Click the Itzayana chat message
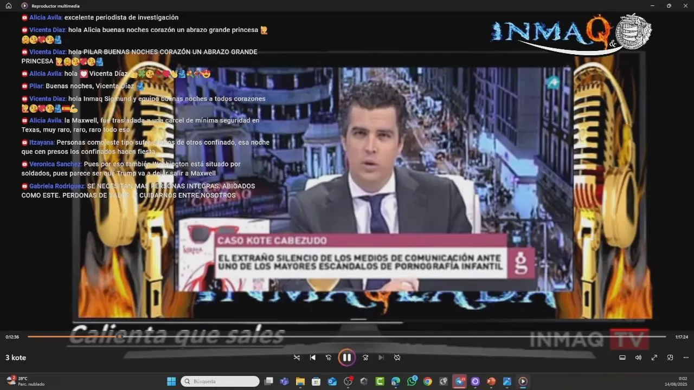 click(x=145, y=147)
